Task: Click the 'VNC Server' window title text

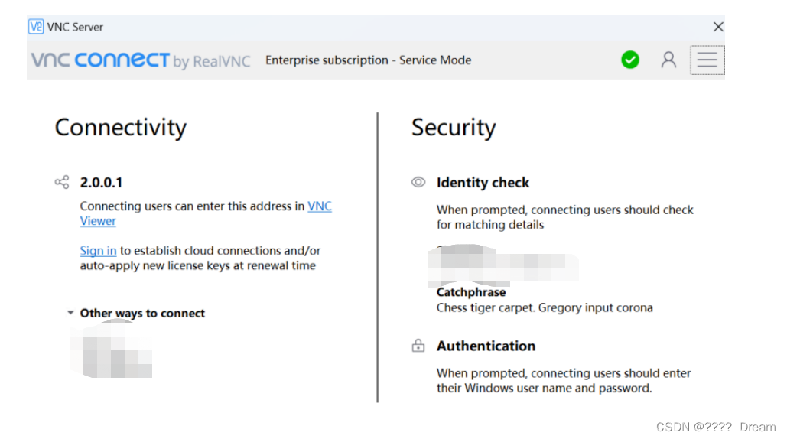Action: click(x=75, y=27)
